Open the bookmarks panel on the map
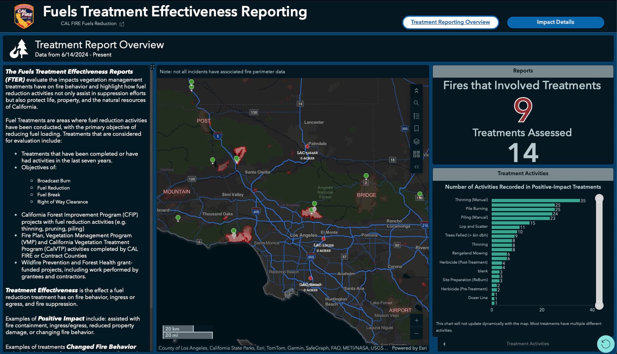The image size is (617, 354). [417, 128]
